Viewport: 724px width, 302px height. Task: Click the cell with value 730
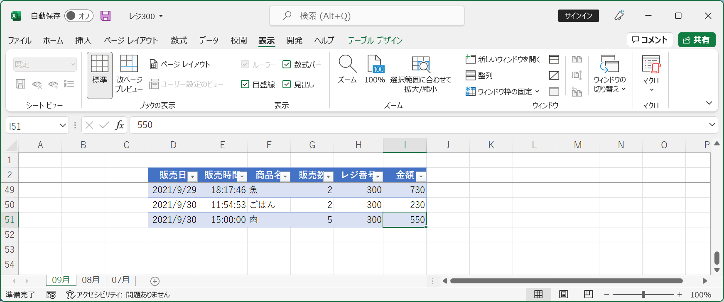click(405, 190)
